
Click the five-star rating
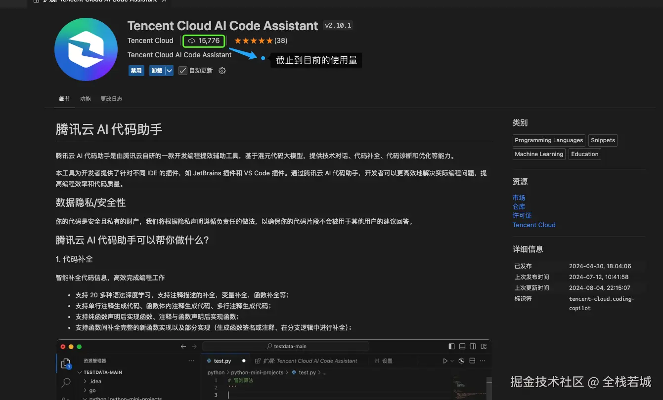click(253, 40)
